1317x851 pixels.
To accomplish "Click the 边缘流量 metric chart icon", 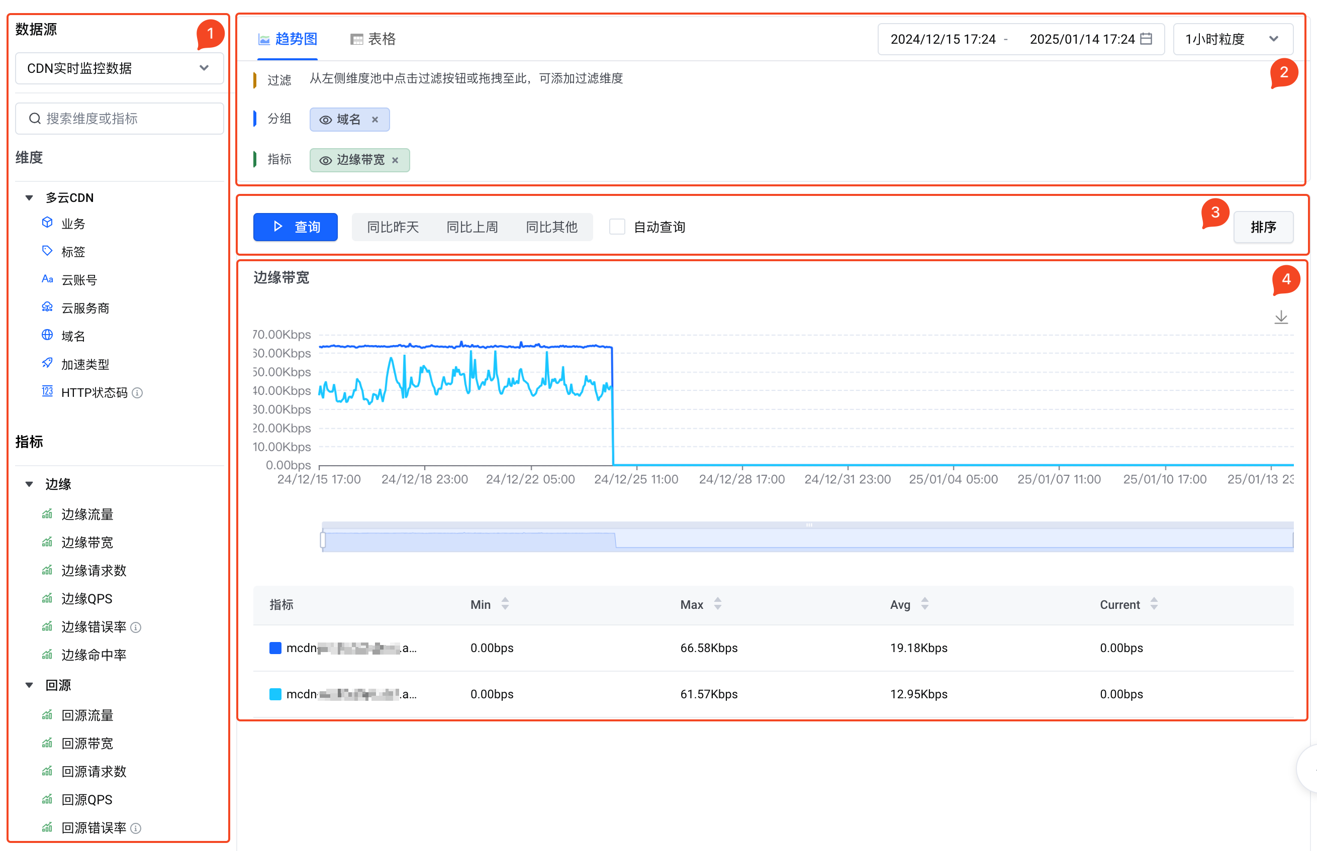I will [48, 514].
